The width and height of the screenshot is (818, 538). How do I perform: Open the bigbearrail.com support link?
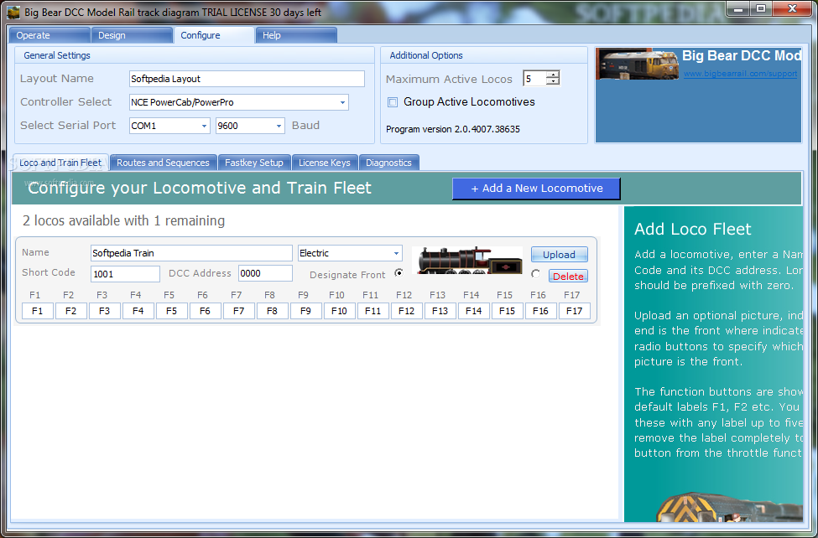[740, 74]
